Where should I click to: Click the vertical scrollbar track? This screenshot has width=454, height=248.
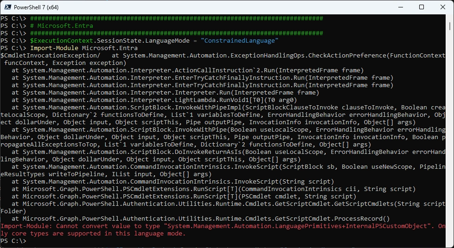tap(450, 139)
